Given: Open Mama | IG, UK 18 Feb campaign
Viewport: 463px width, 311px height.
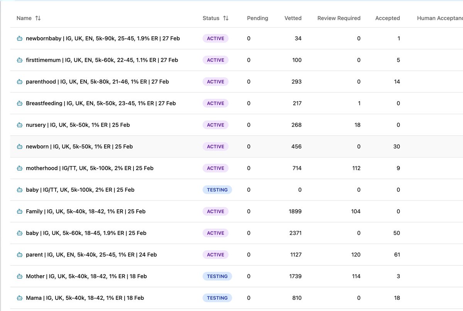Looking at the screenshot, I should [x=85, y=298].
